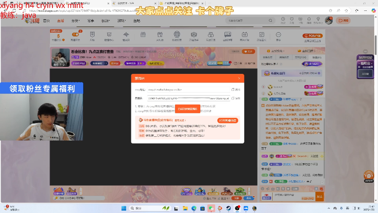The width and height of the screenshot is (378, 213).
Task: Select the second tab in chat ranking panel
Action: point(284,57)
